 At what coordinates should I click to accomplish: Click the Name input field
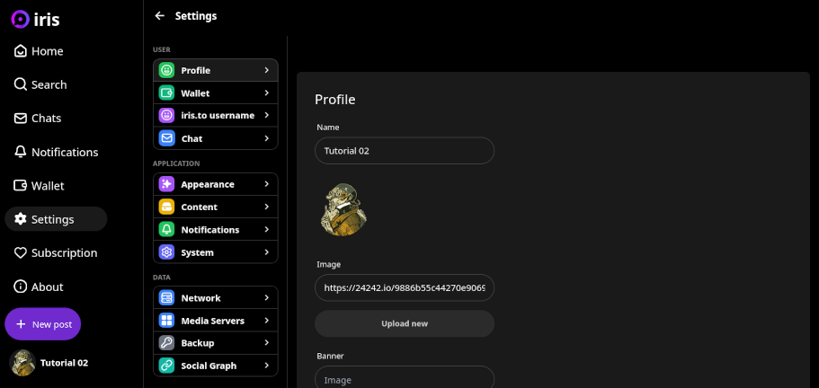[x=405, y=151]
